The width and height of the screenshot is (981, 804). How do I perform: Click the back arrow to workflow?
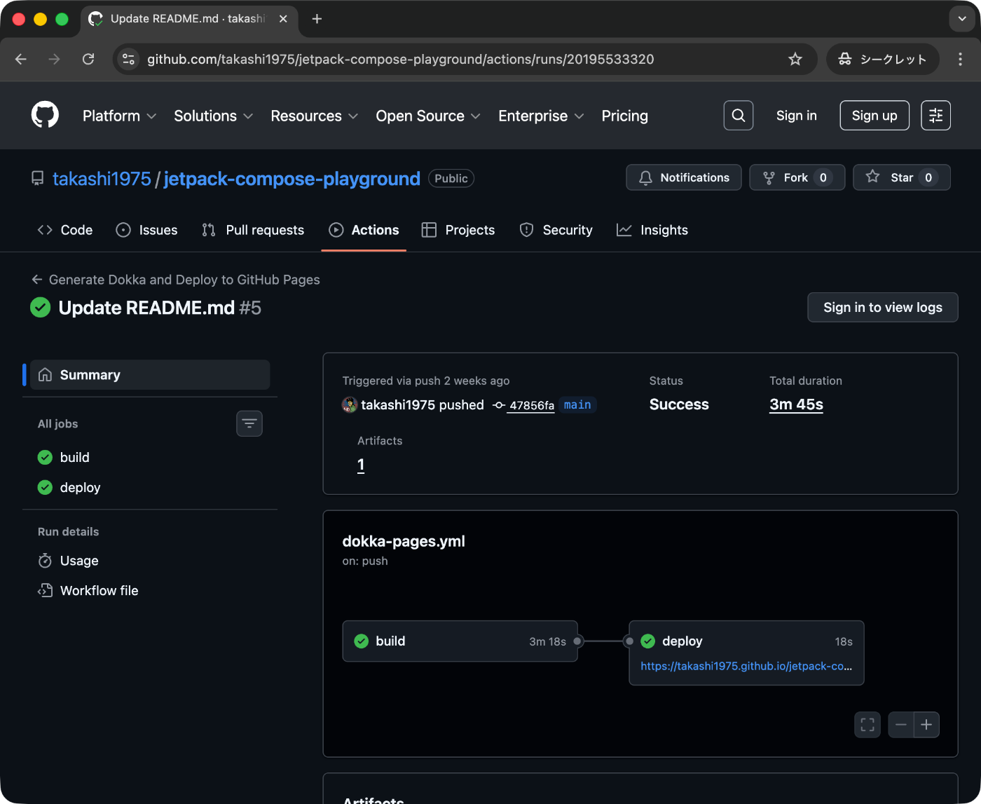(37, 280)
